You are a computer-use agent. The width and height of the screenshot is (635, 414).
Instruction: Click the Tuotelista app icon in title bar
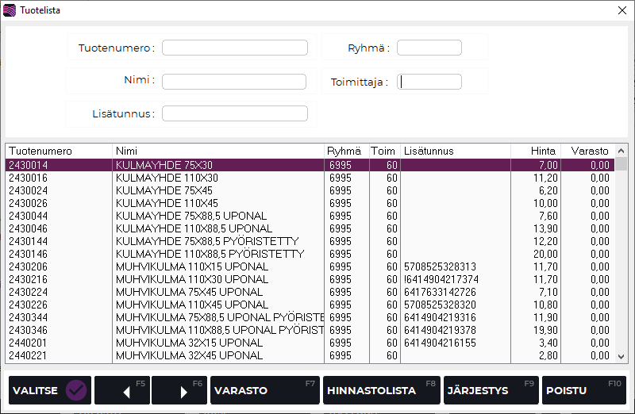10,10
